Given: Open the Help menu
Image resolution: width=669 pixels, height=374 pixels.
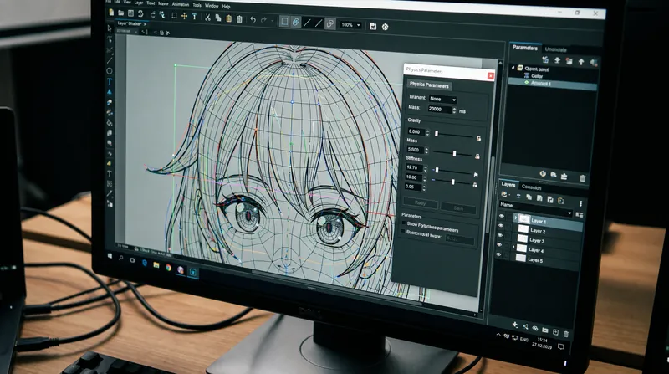Looking at the screenshot, I should (x=226, y=7).
